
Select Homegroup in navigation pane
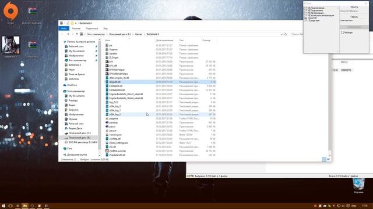point(75,155)
